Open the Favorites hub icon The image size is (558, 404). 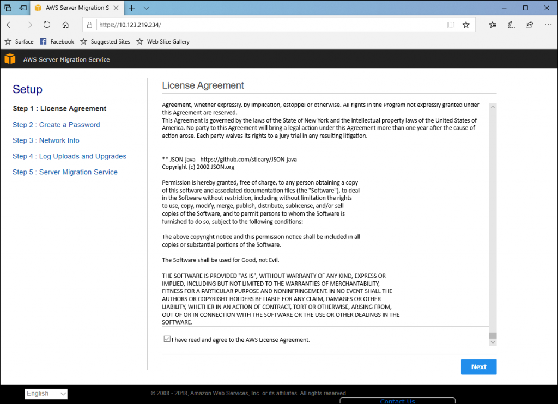point(493,25)
